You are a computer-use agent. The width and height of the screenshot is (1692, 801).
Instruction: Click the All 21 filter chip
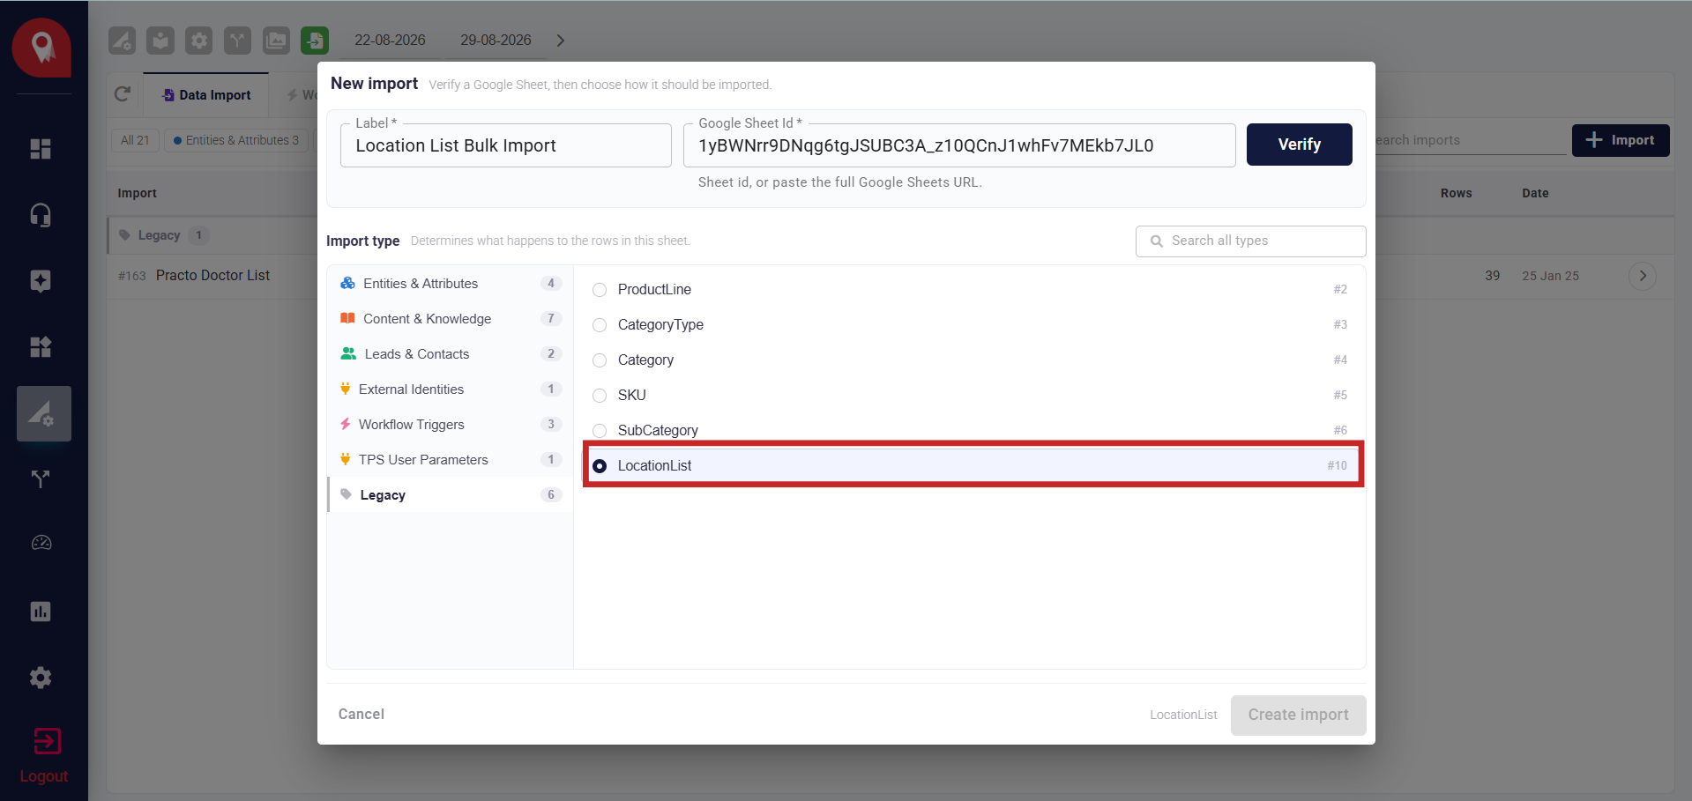pos(135,140)
